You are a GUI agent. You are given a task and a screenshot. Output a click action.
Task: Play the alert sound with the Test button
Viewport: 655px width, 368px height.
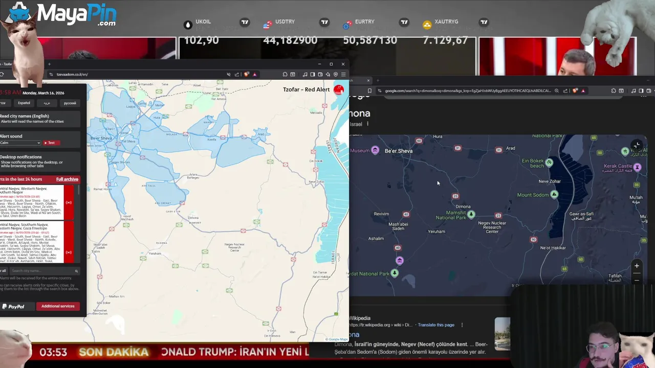pos(51,143)
